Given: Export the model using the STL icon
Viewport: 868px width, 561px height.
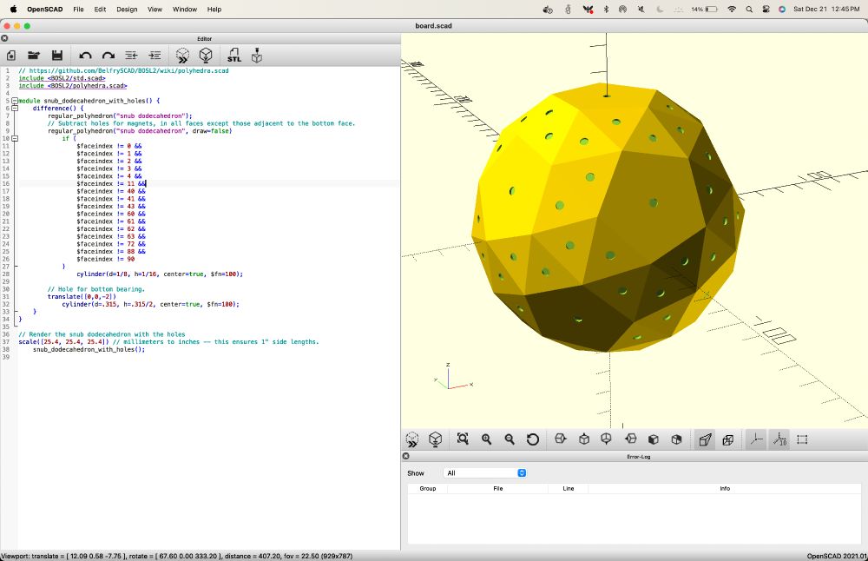Looking at the screenshot, I should [x=233, y=55].
